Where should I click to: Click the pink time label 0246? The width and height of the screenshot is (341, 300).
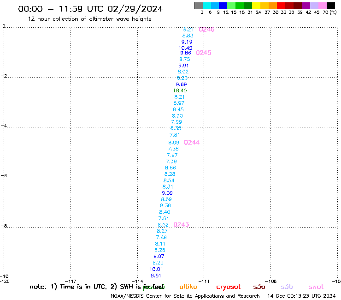(206, 30)
